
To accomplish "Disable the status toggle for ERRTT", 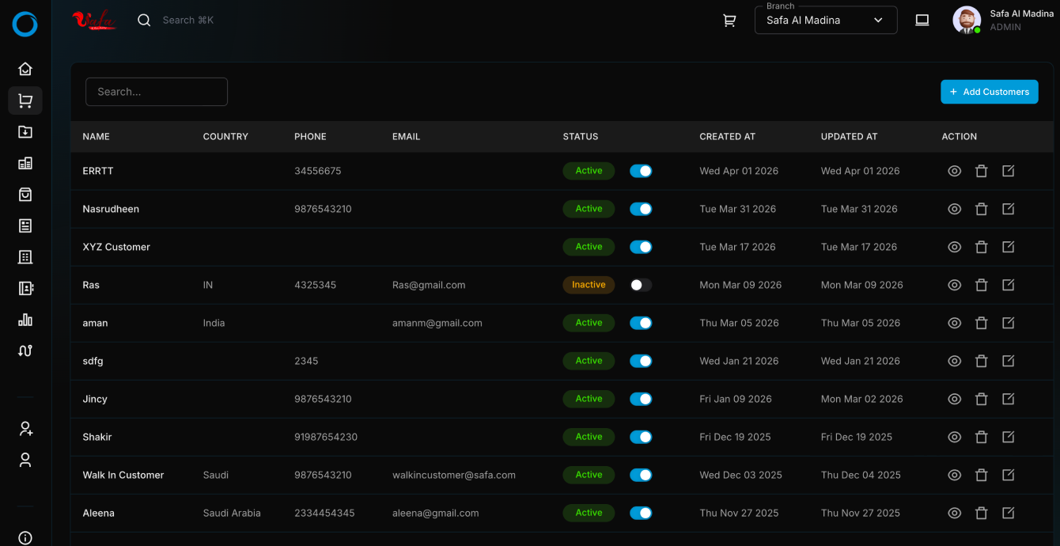I will tap(641, 171).
